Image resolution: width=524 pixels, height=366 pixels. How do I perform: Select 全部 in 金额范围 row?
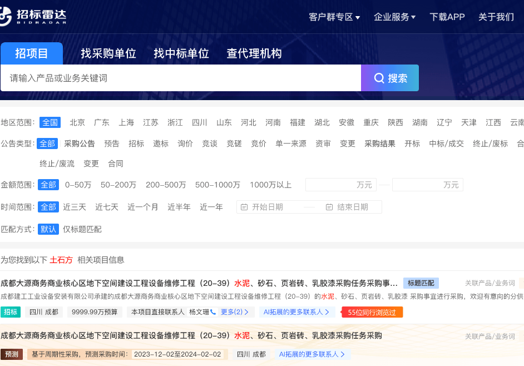click(48, 185)
